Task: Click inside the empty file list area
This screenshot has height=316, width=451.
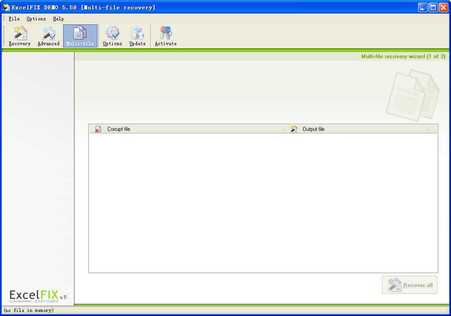Action: 263,203
